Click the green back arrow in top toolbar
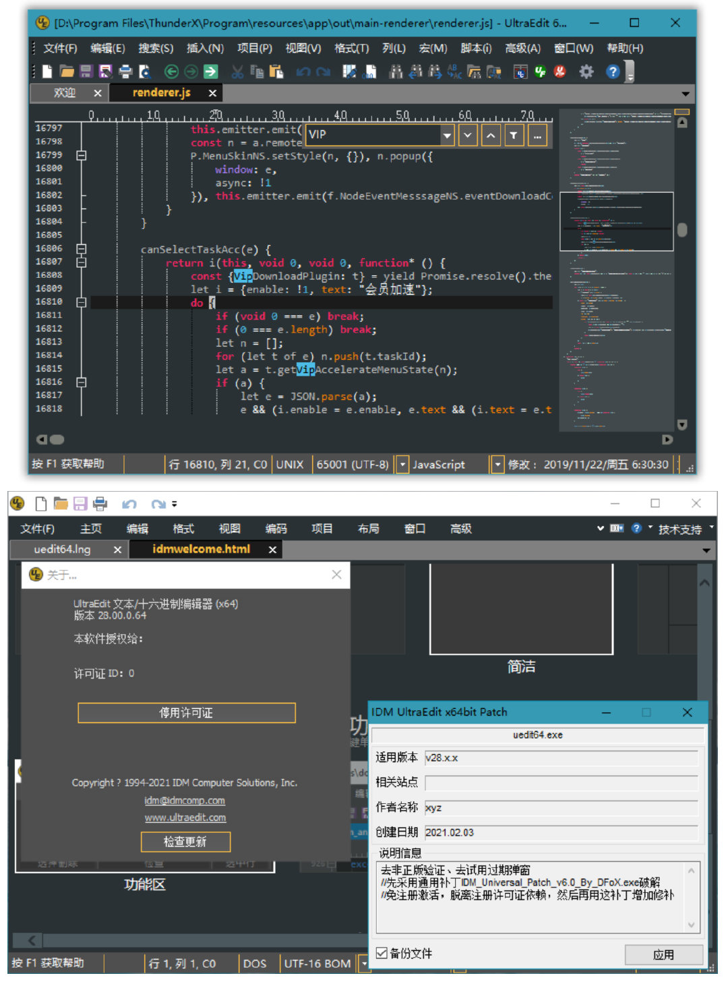This screenshot has height=982, width=728. 171,71
